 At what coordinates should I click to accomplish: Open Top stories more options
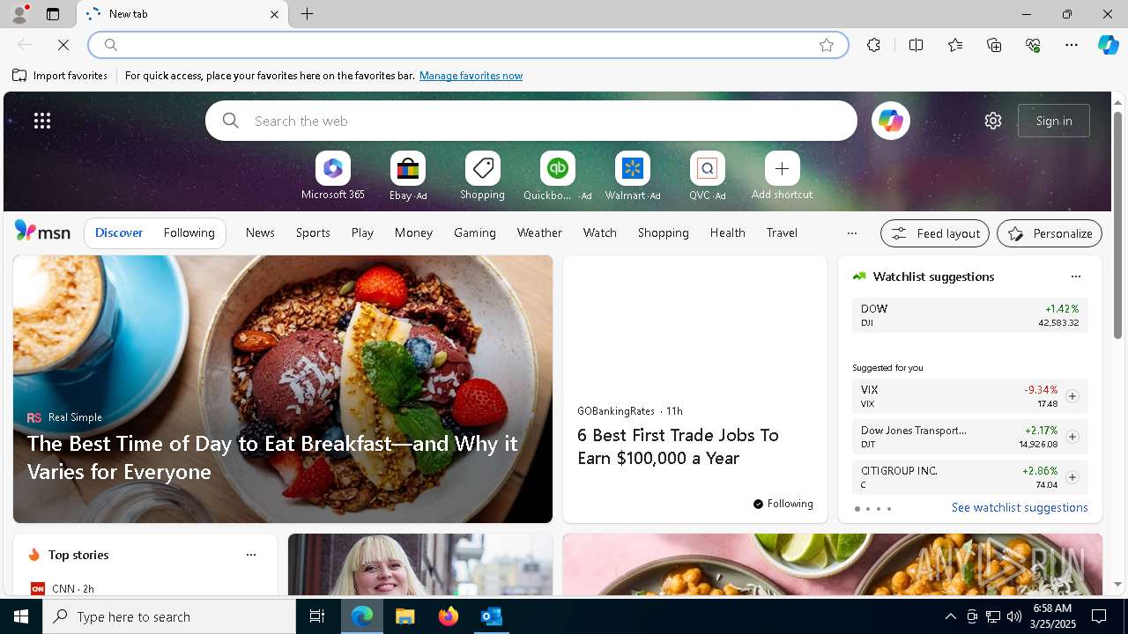click(x=251, y=555)
